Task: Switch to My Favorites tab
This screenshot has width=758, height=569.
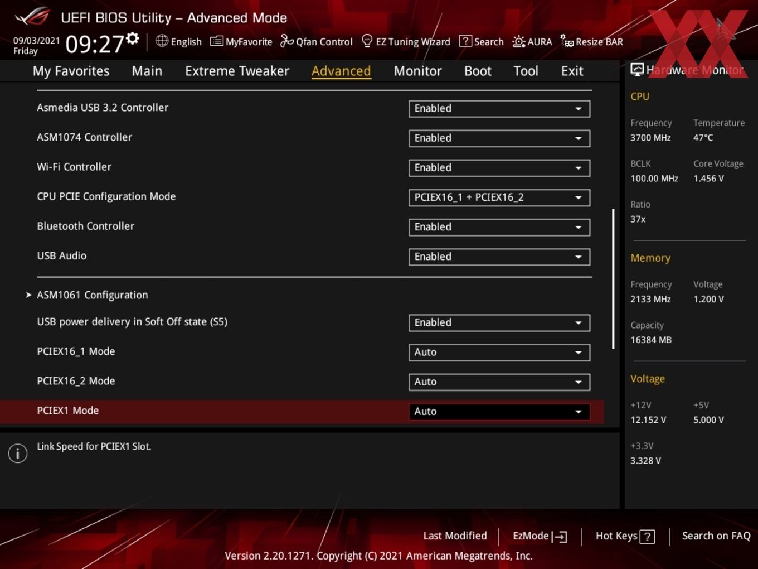Action: point(71,71)
